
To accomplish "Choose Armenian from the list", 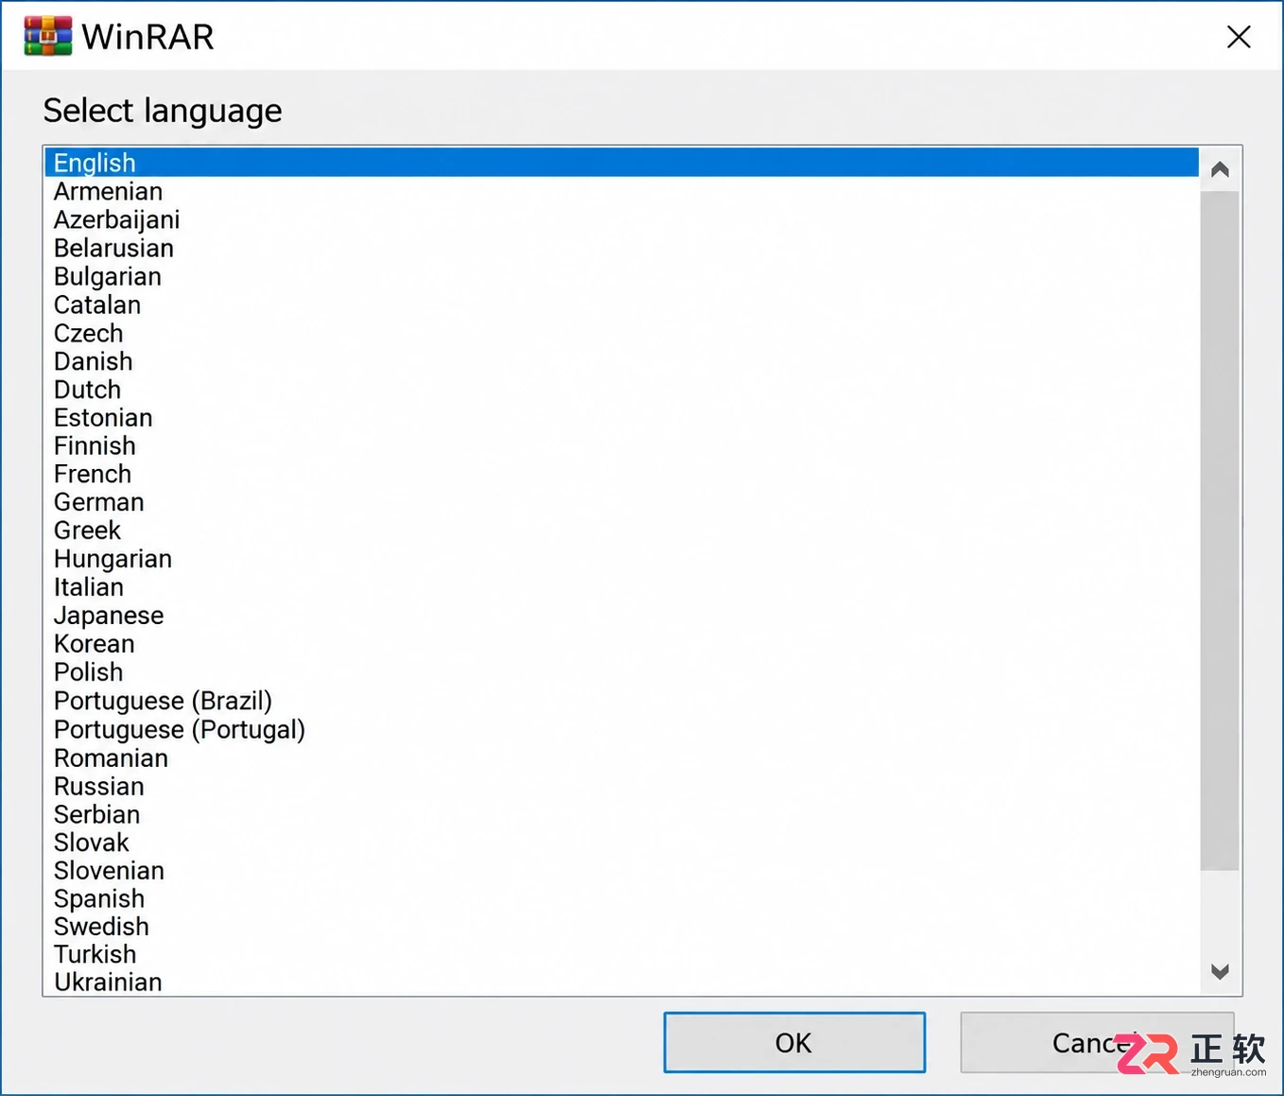I will (622, 191).
